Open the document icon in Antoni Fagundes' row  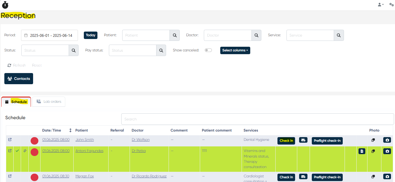click(362, 151)
